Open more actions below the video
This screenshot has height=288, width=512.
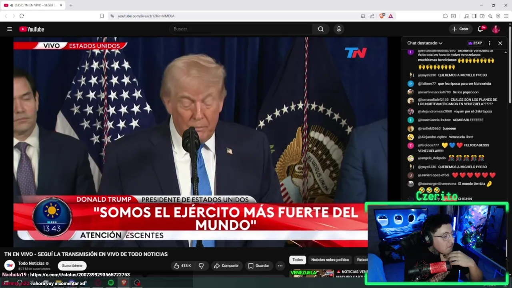click(x=280, y=266)
